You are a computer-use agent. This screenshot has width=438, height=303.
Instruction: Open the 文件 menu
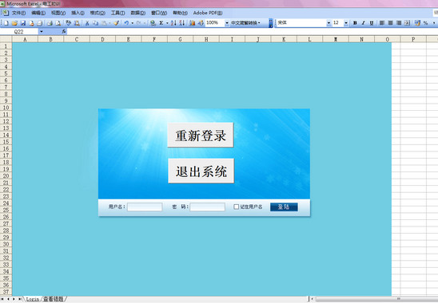(18, 13)
